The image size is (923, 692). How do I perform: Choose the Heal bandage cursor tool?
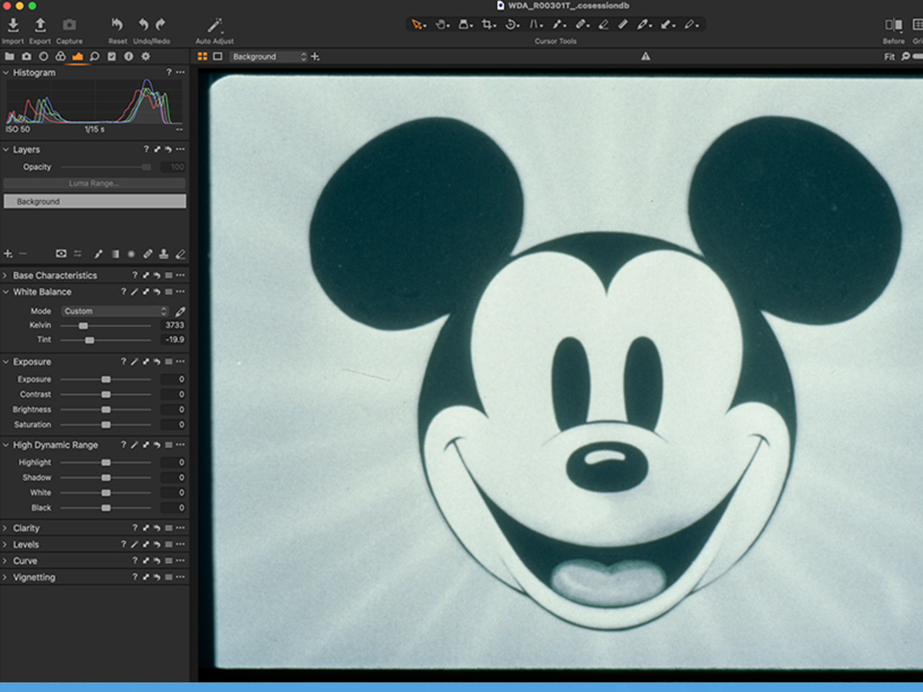(x=582, y=25)
